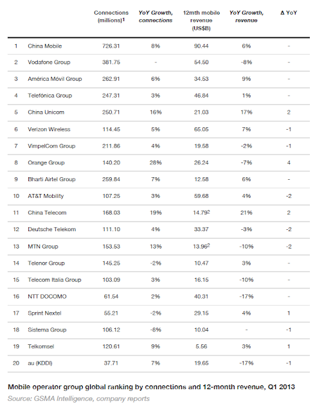Screen dimensions: 322x411
Task: Select NTT DOCOMO revenue 40.31
Action: pos(201,297)
